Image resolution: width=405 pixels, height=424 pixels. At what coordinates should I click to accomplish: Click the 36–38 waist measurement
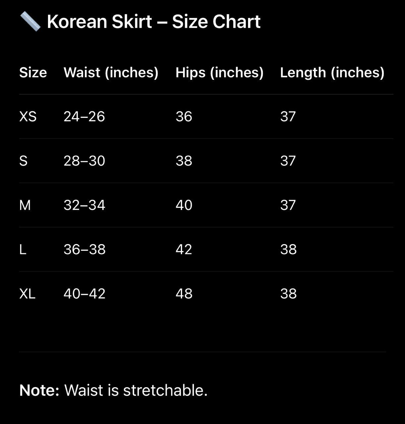point(84,249)
